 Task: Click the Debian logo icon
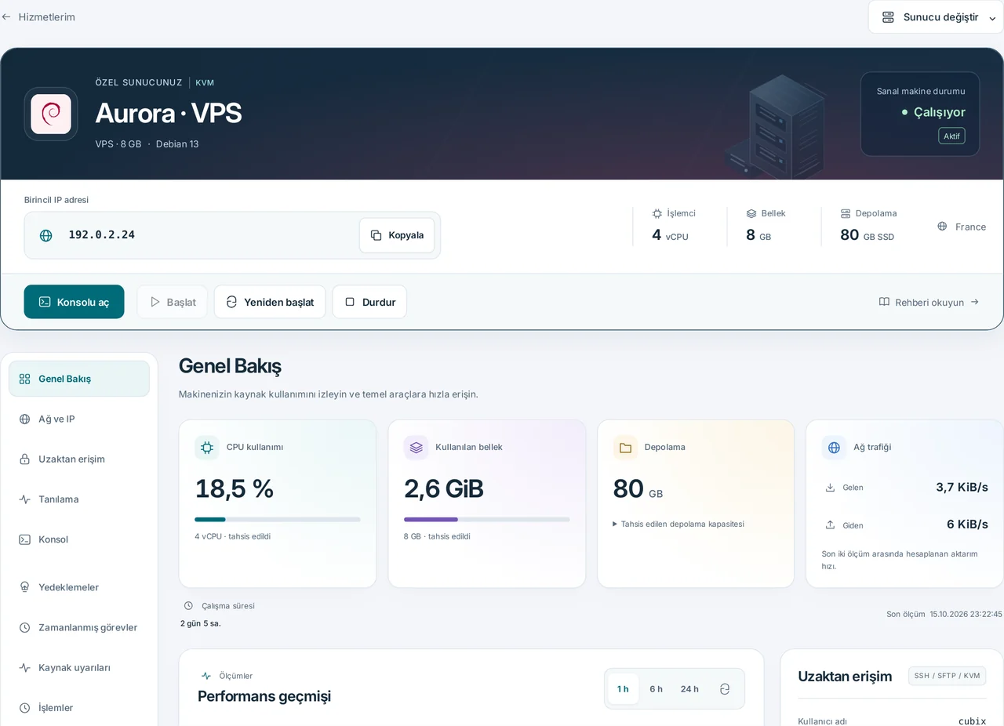point(51,114)
